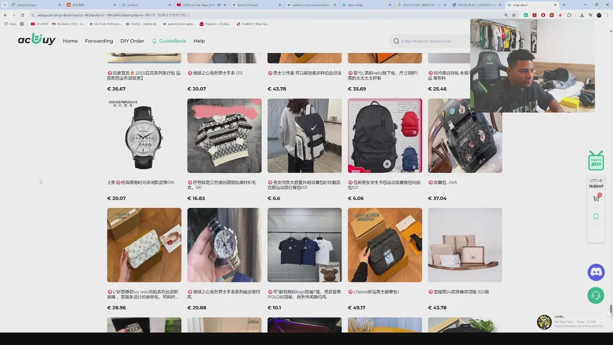Screen dimensions: 613x345
Task: Open the silver watch held in hand image
Action: (x=224, y=245)
